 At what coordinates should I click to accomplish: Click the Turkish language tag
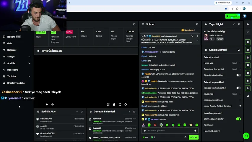(220, 39)
